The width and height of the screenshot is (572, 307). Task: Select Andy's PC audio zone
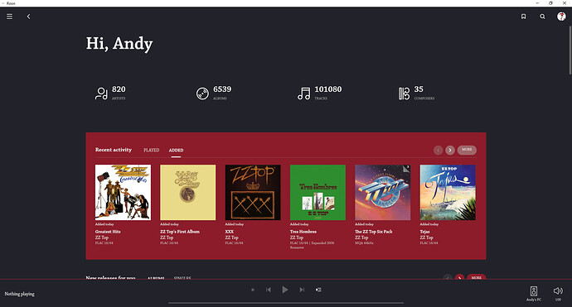pyautogui.click(x=534, y=293)
